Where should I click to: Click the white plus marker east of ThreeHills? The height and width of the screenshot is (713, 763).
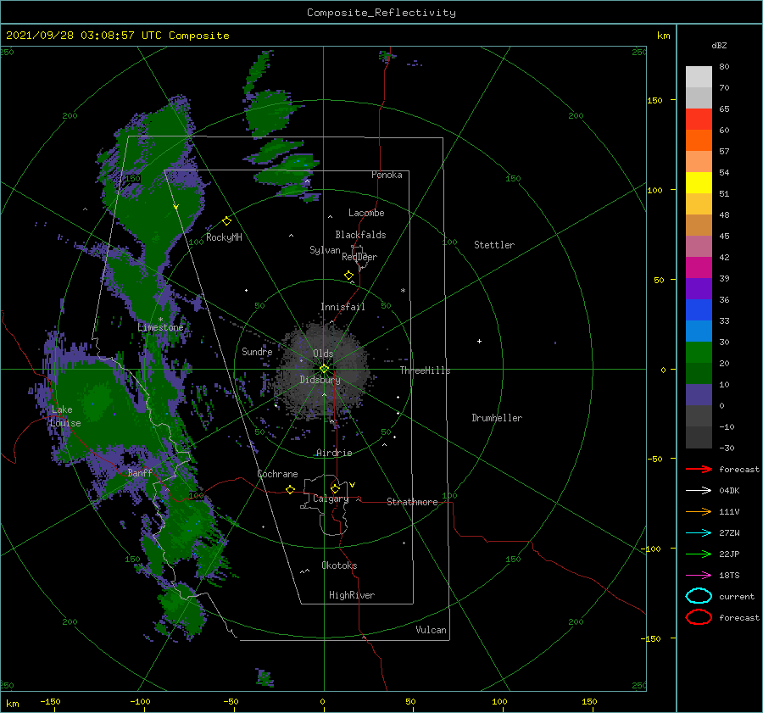[479, 341]
